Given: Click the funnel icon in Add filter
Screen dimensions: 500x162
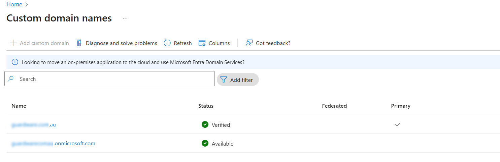Looking at the screenshot, I should pyautogui.click(x=224, y=79).
